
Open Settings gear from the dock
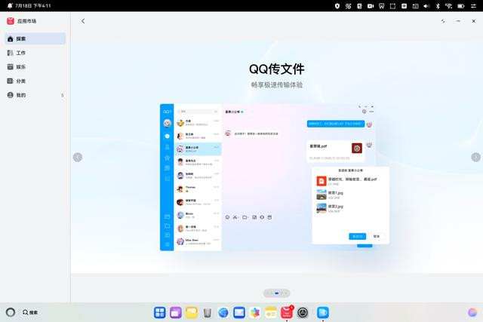pyautogui.click(x=303, y=312)
